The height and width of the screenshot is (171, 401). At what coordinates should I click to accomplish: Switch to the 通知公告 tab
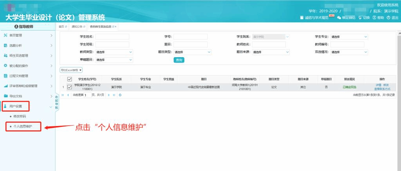(78, 26)
